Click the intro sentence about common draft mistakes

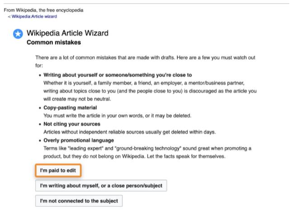pos(145,61)
